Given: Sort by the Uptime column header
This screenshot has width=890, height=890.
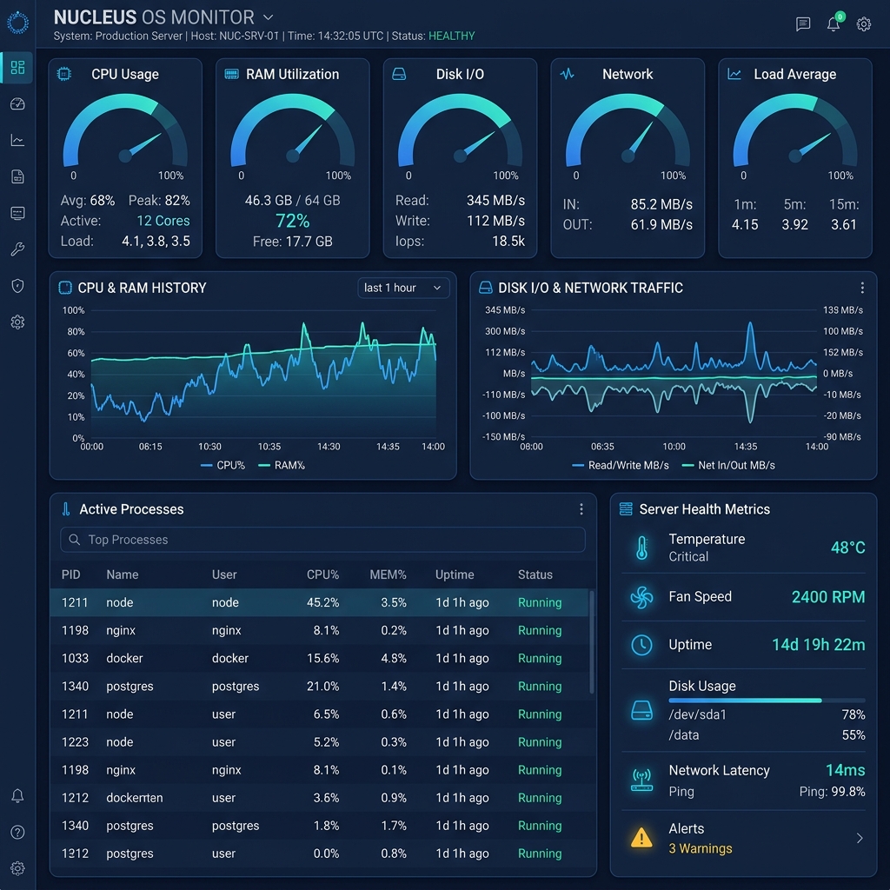Looking at the screenshot, I should click(x=455, y=575).
